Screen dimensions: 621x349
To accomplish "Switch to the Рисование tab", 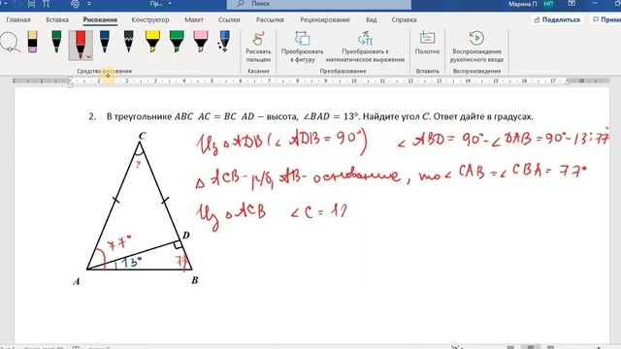I will [100, 19].
